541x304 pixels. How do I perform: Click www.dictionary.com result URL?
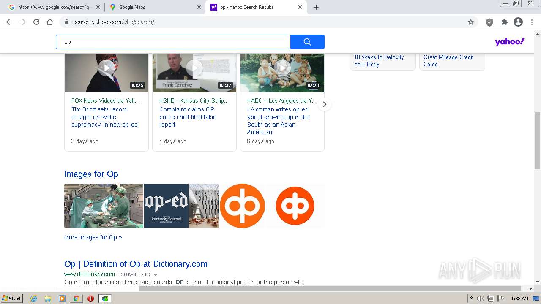coord(90,274)
